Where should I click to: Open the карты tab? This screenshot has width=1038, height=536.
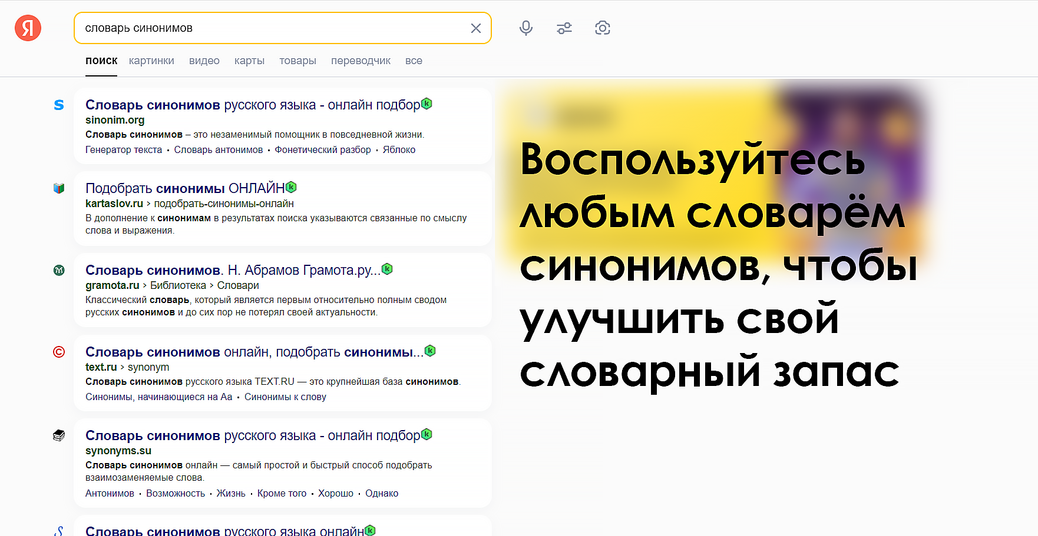point(249,61)
